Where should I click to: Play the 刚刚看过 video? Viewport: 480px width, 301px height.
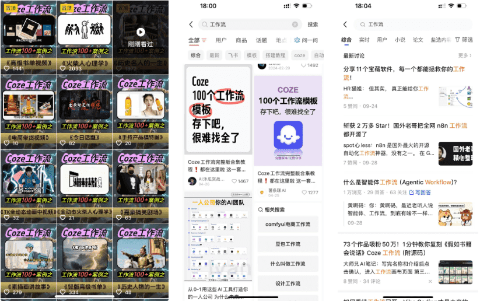[141, 32]
